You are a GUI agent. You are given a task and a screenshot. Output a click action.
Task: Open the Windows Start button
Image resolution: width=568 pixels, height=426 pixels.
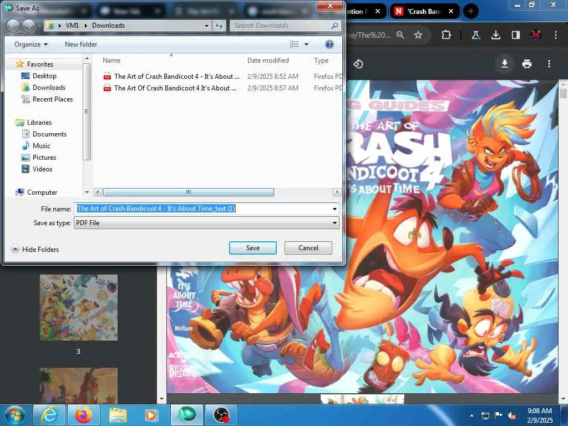14,415
